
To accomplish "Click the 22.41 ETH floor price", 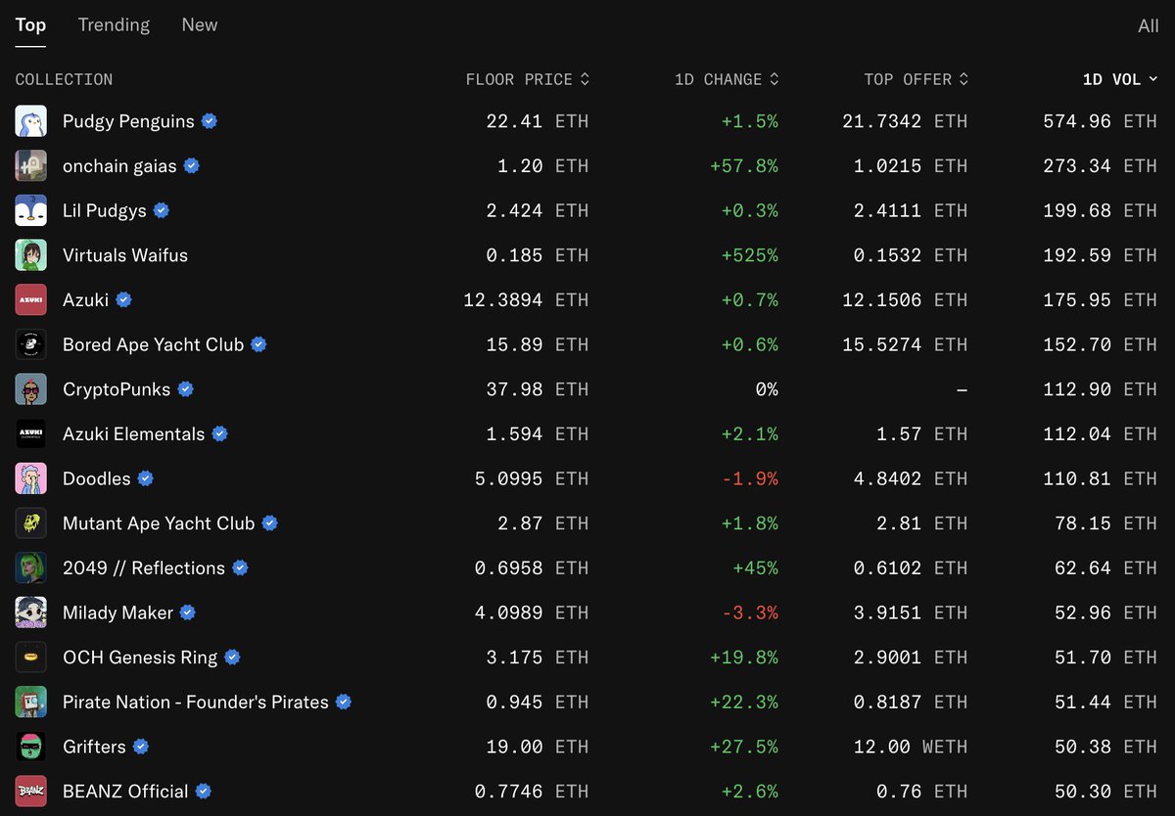I will 538,121.
